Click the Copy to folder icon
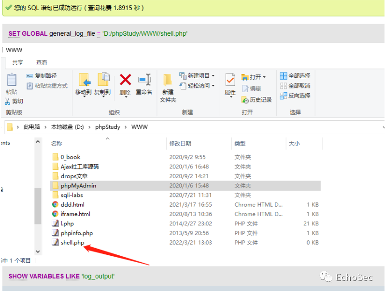 103,80
